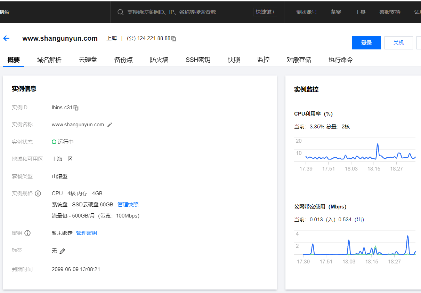This screenshot has height=293, width=421.
Task: Open the 对象存储 tab
Action: 299,60
